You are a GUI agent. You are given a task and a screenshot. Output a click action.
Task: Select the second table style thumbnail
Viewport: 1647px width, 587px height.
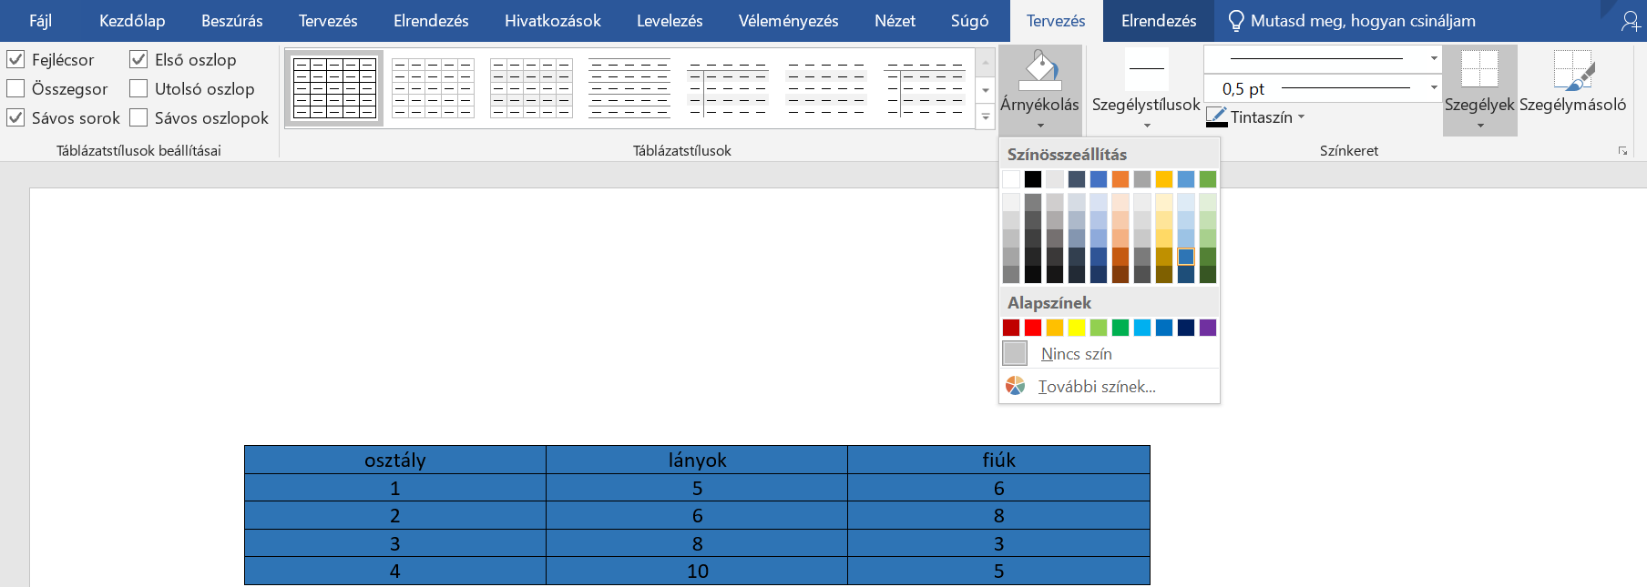point(433,88)
